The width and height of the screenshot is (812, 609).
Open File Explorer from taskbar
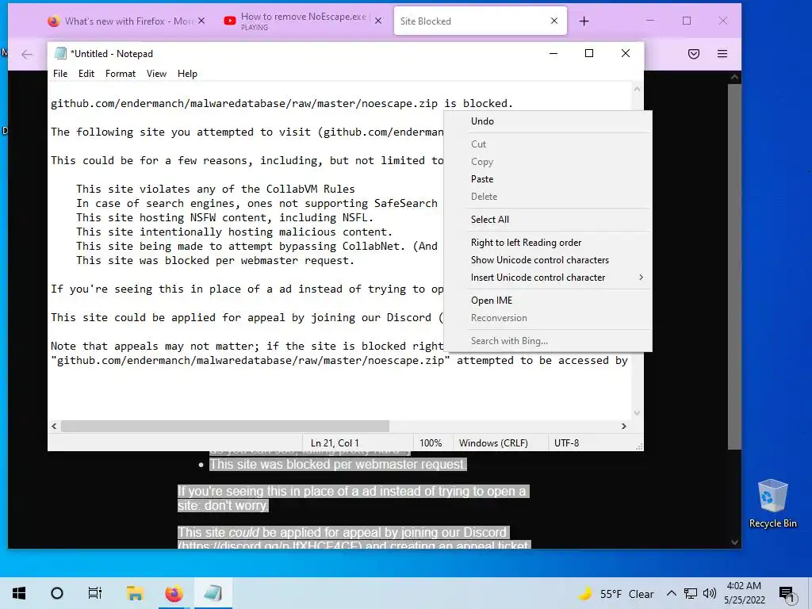135,593
